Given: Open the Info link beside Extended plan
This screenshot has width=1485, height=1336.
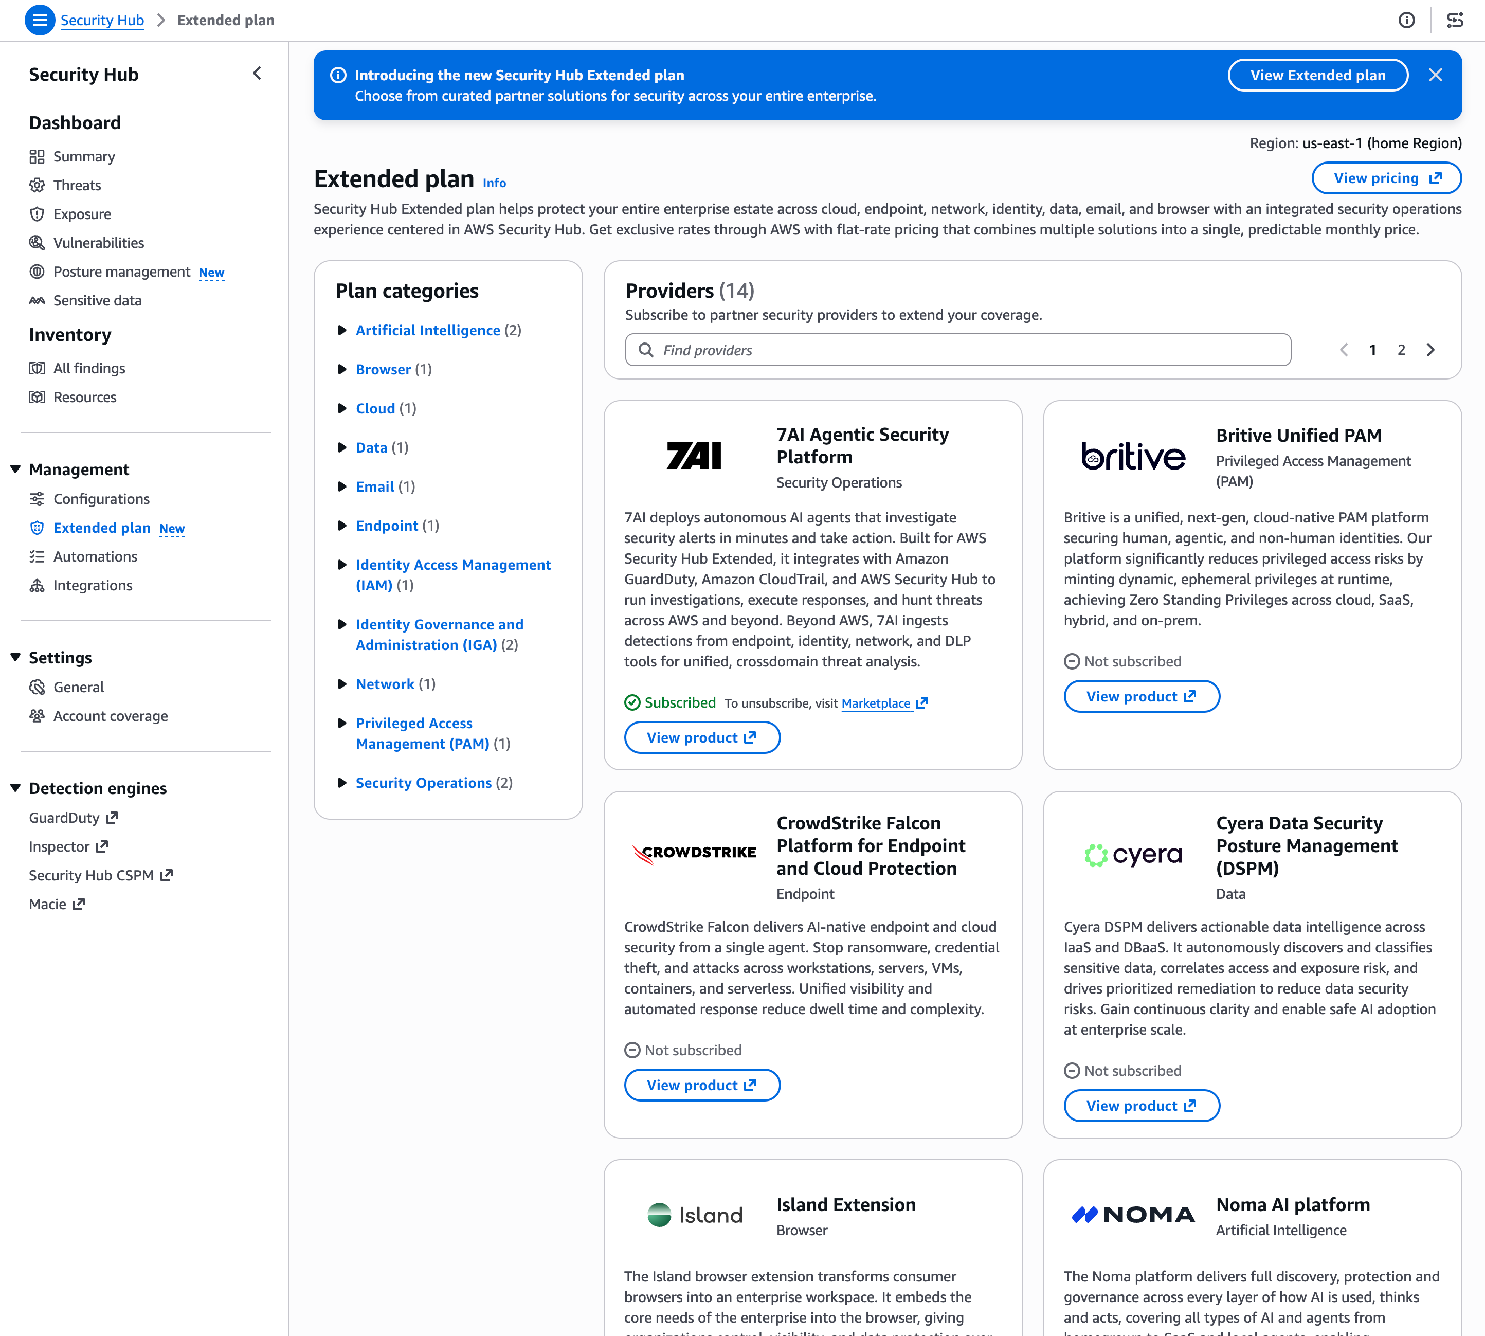Looking at the screenshot, I should coord(494,183).
